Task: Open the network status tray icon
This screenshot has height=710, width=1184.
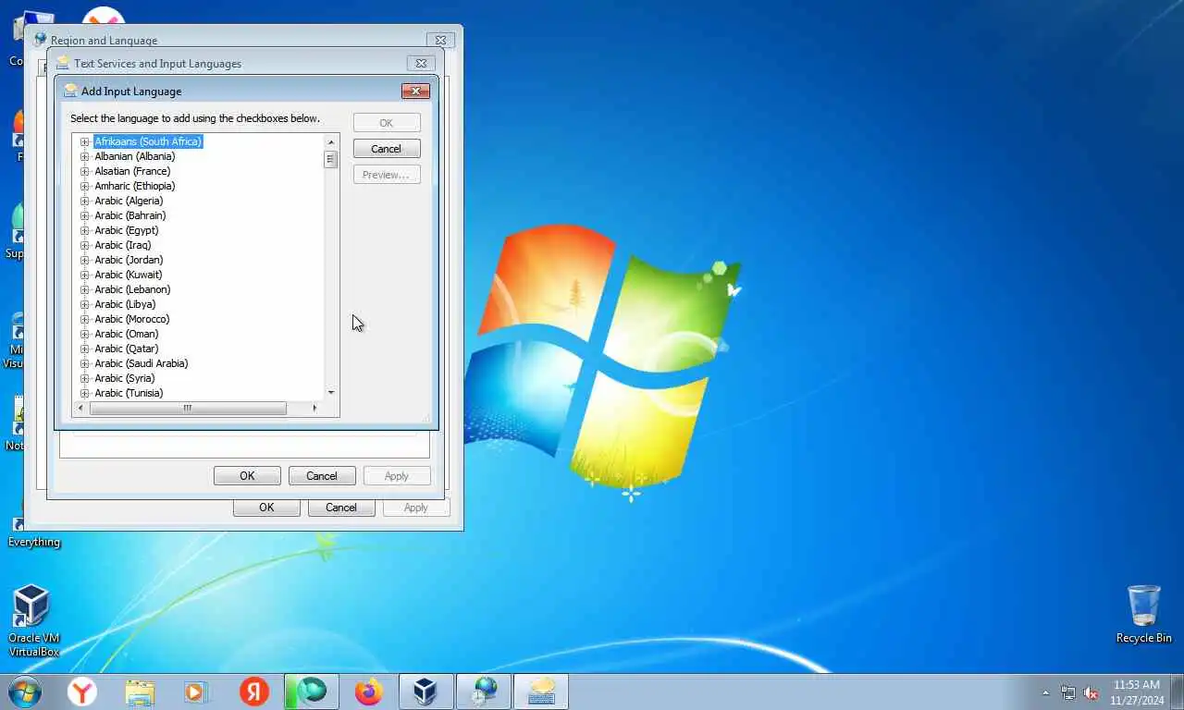Action: tap(1068, 692)
